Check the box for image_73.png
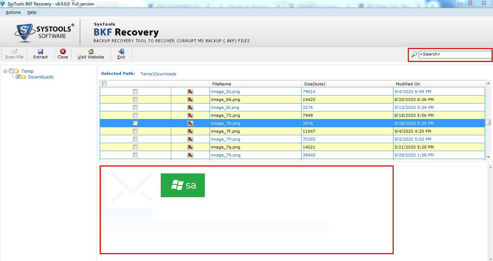The height and width of the screenshot is (261, 493). (135, 115)
